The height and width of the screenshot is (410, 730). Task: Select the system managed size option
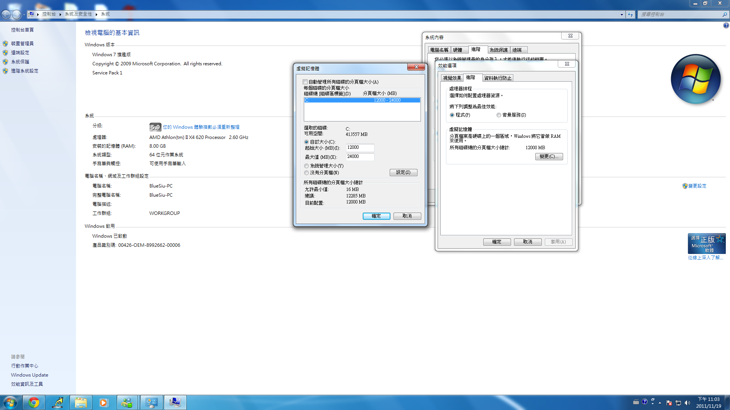[306, 166]
